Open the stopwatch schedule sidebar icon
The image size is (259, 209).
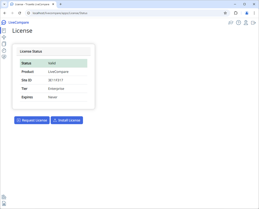click(4, 51)
